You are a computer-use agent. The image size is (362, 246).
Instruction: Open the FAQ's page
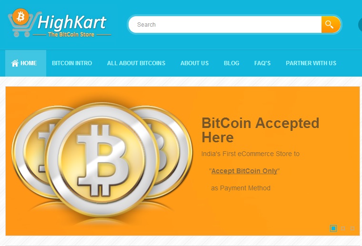tap(262, 63)
